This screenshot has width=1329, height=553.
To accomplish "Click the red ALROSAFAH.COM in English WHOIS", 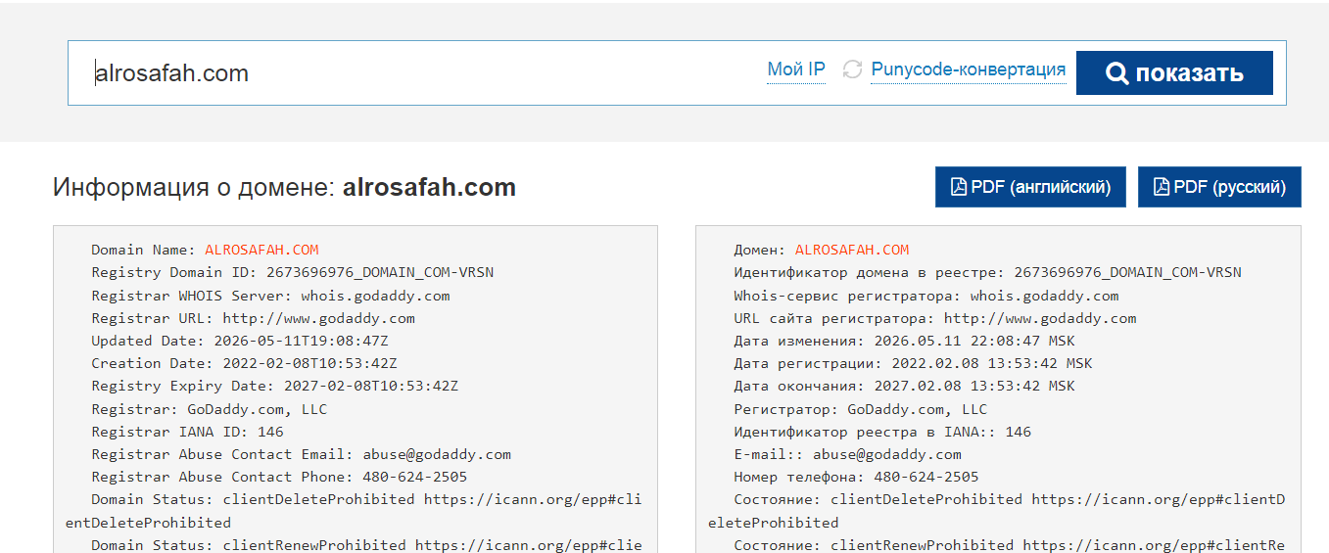I will [x=261, y=250].
